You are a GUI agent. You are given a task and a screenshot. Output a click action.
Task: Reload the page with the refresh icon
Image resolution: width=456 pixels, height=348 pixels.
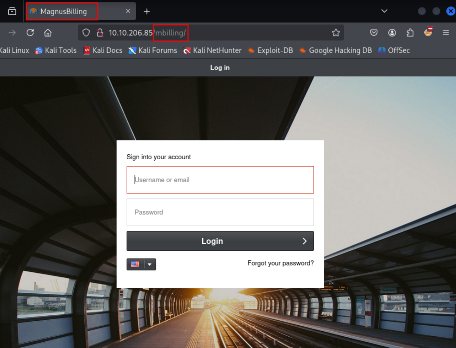30,33
